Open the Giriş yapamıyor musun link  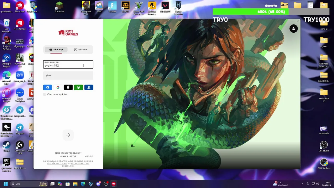click(68, 153)
